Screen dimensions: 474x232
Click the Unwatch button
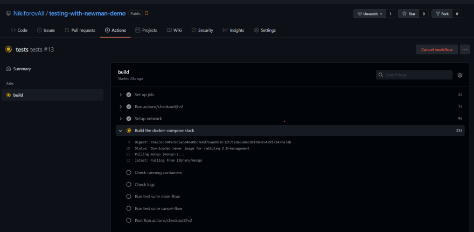coord(370,14)
